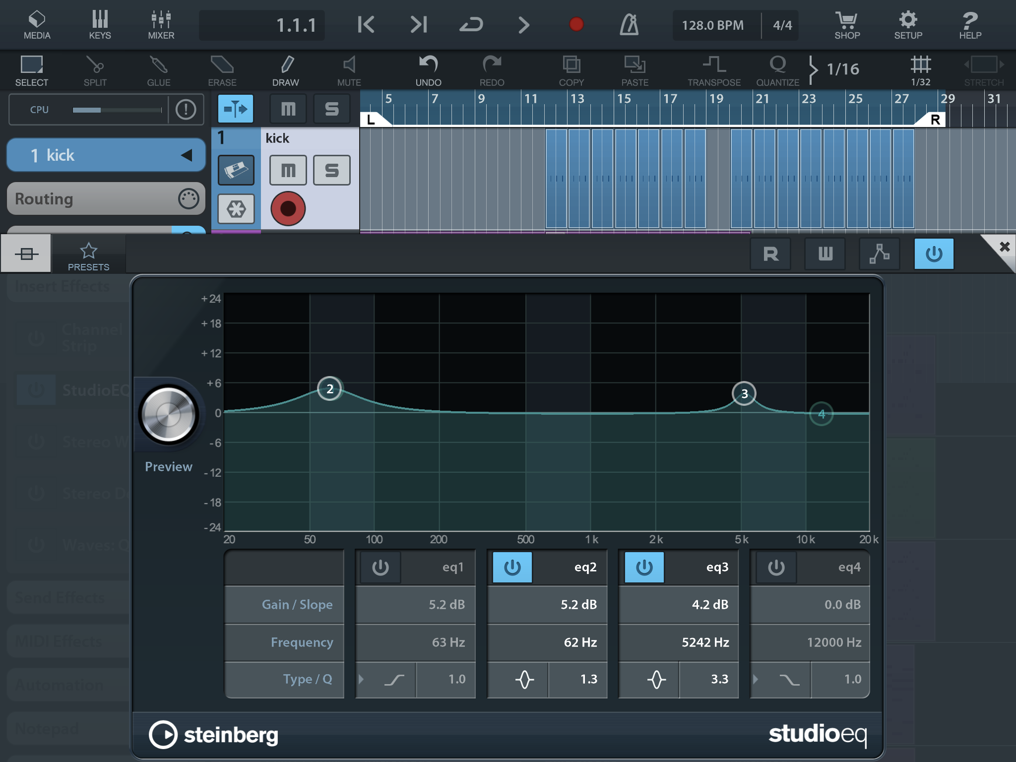Click the Paste tool

(x=635, y=70)
